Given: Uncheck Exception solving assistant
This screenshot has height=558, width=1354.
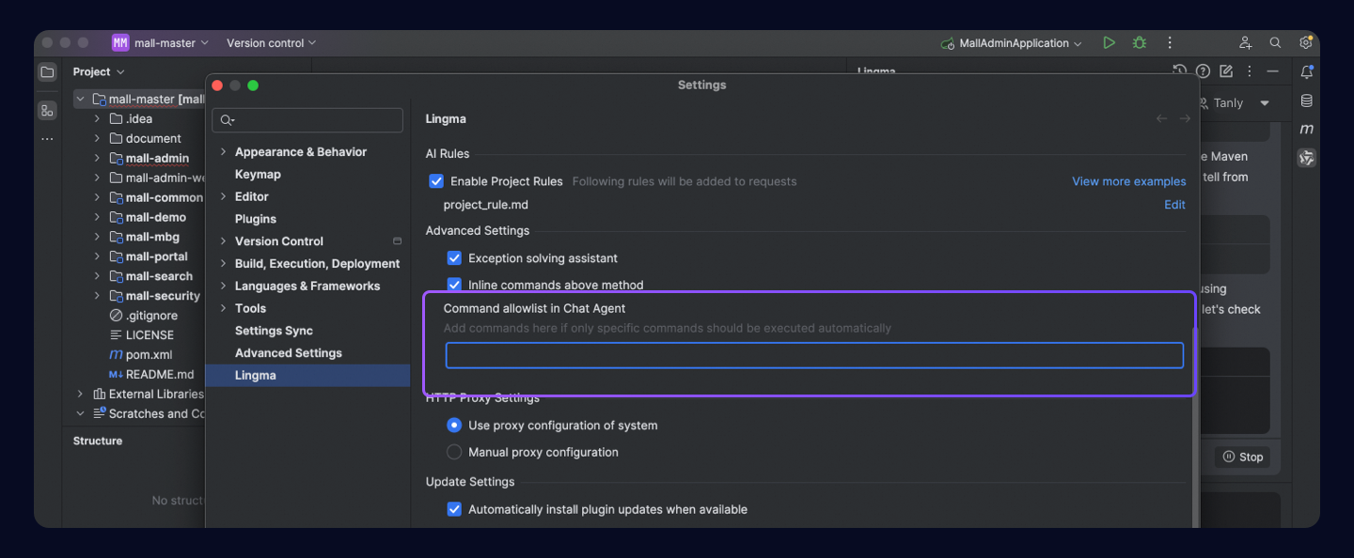Looking at the screenshot, I should point(454,258).
